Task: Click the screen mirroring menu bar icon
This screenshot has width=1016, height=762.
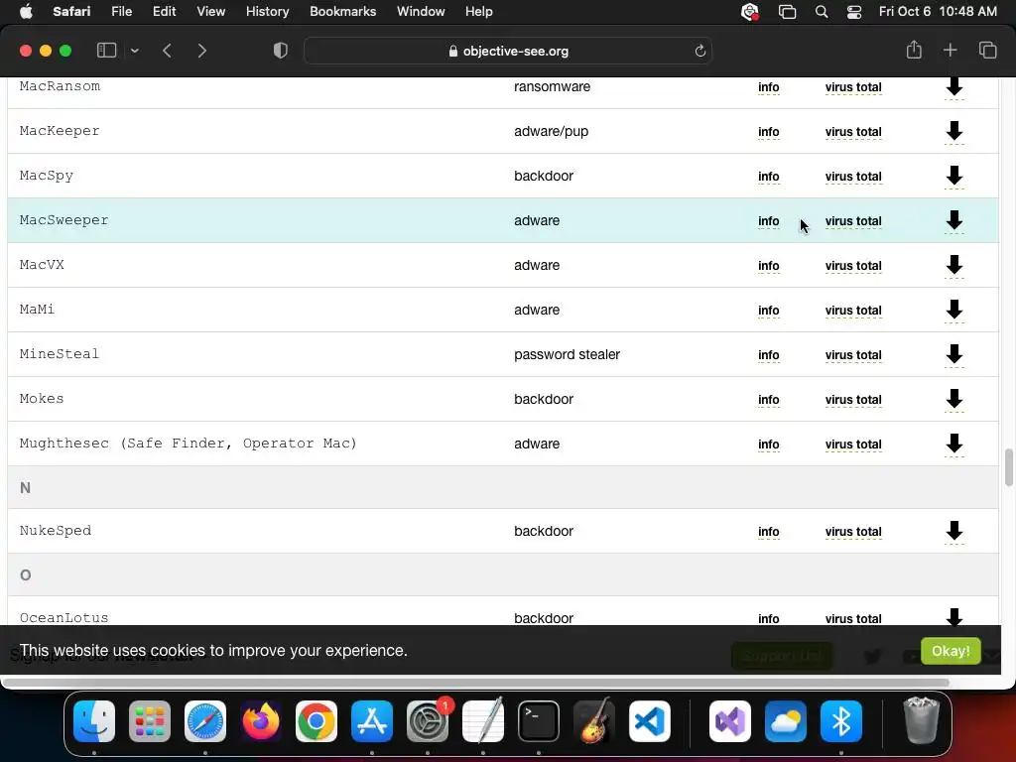Action: coord(787,12)
